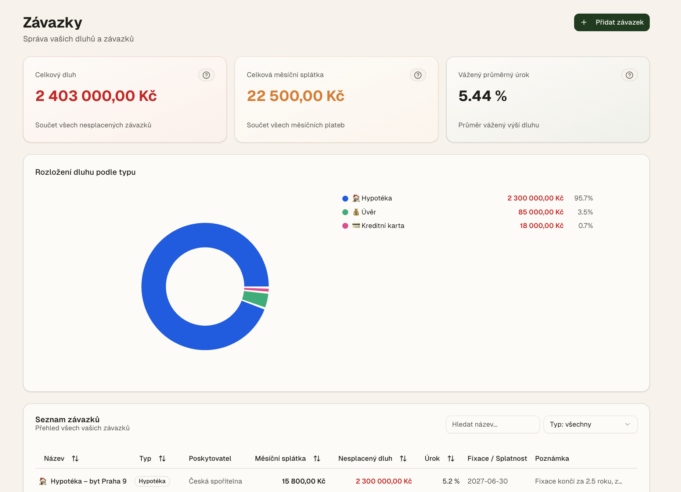Open the Typ: všechny filter dropdown

(x=590, y=424)
